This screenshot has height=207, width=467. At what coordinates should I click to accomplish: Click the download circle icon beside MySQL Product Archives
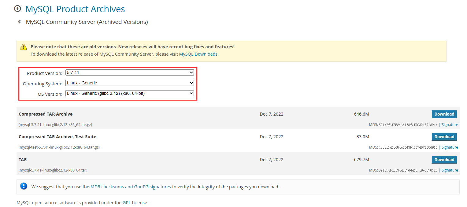coord(17,9)
